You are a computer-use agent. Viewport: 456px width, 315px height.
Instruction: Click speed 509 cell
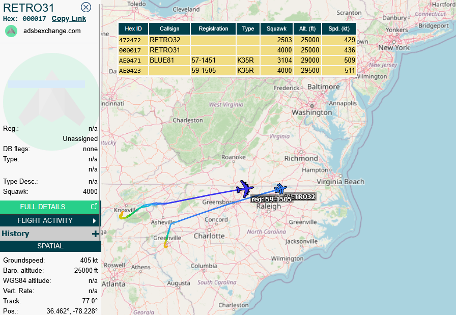coord(339,61)
